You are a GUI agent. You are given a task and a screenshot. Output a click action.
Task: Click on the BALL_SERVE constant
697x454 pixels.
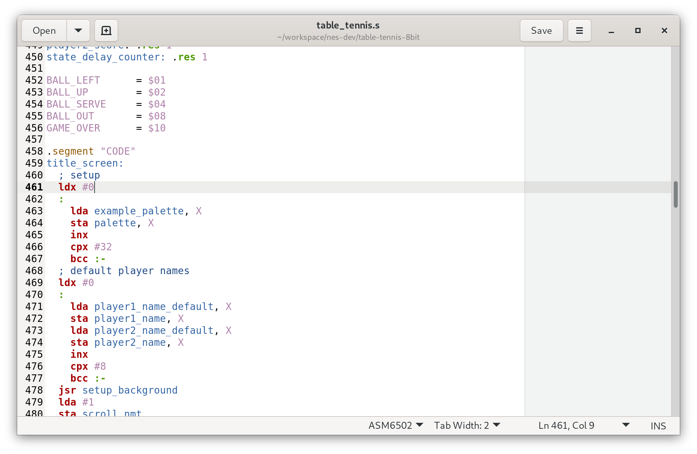pos(76,104)
